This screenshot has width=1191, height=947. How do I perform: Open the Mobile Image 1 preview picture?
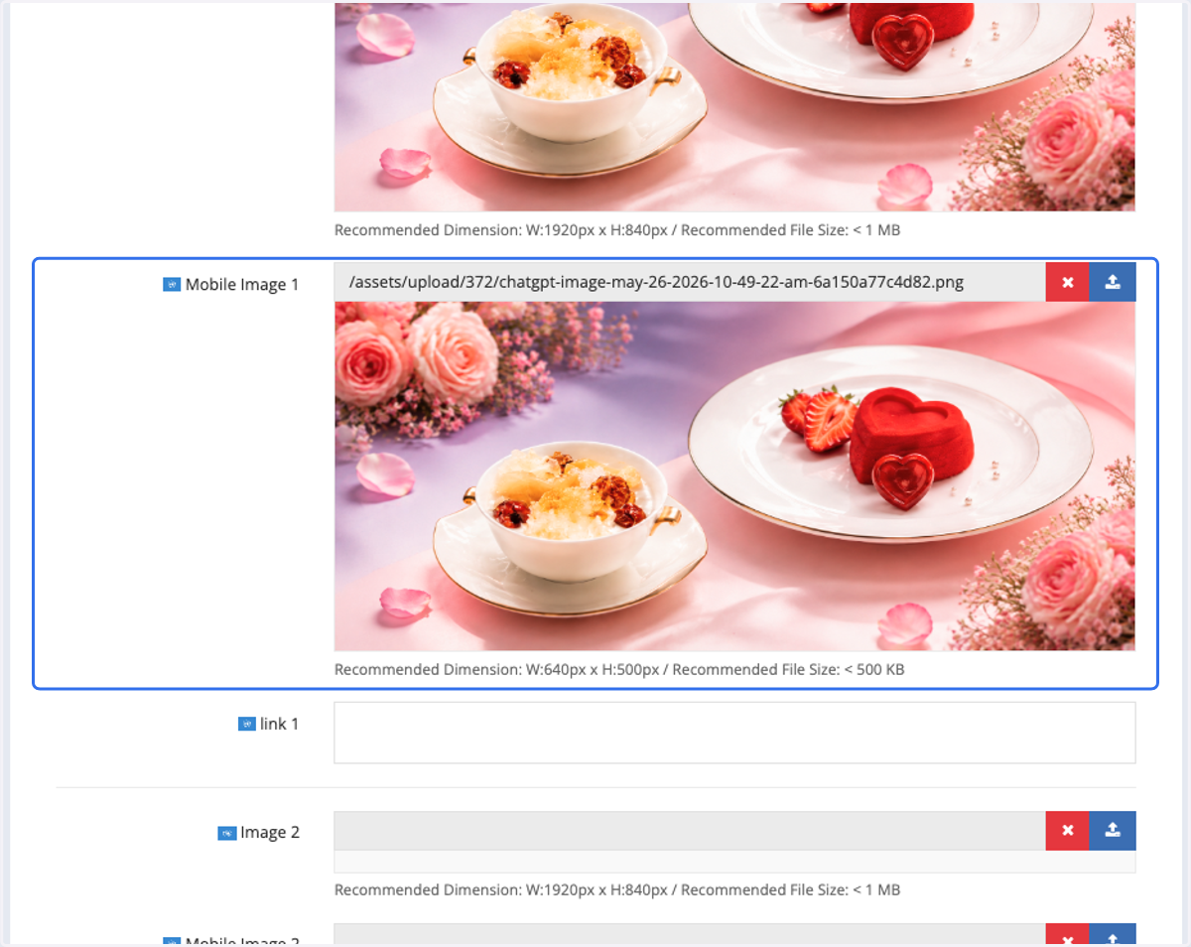(734, 476)
